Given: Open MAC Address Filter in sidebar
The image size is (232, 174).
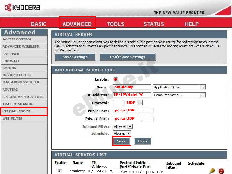Looking at the screenshot, I should click(x=24, y=82).
